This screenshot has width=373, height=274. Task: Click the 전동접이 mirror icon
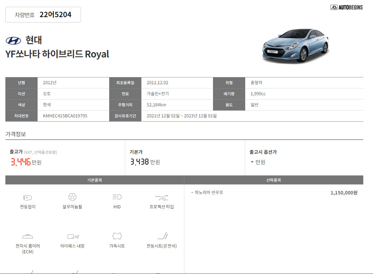click(x=28, y=197)
